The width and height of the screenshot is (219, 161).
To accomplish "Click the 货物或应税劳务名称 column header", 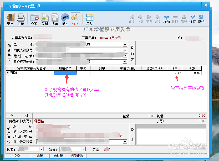I will (x=32, y=68).
